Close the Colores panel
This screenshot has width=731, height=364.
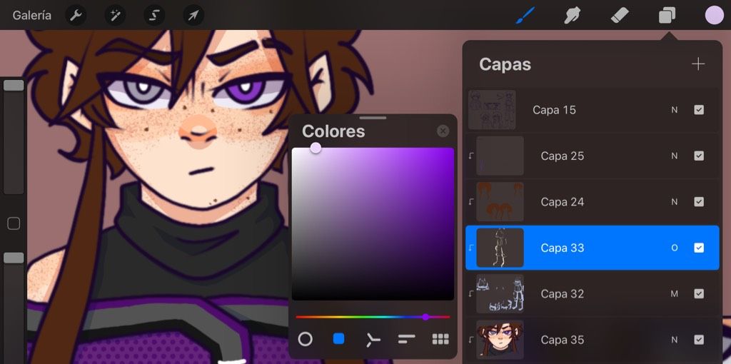(443, 131)
